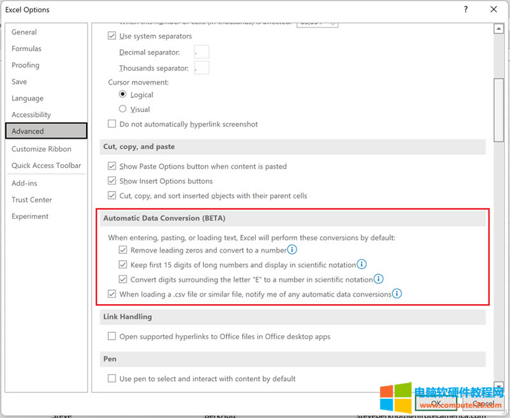
Task: Uncheck Use system separators checkbox
Action: point(112,36)
